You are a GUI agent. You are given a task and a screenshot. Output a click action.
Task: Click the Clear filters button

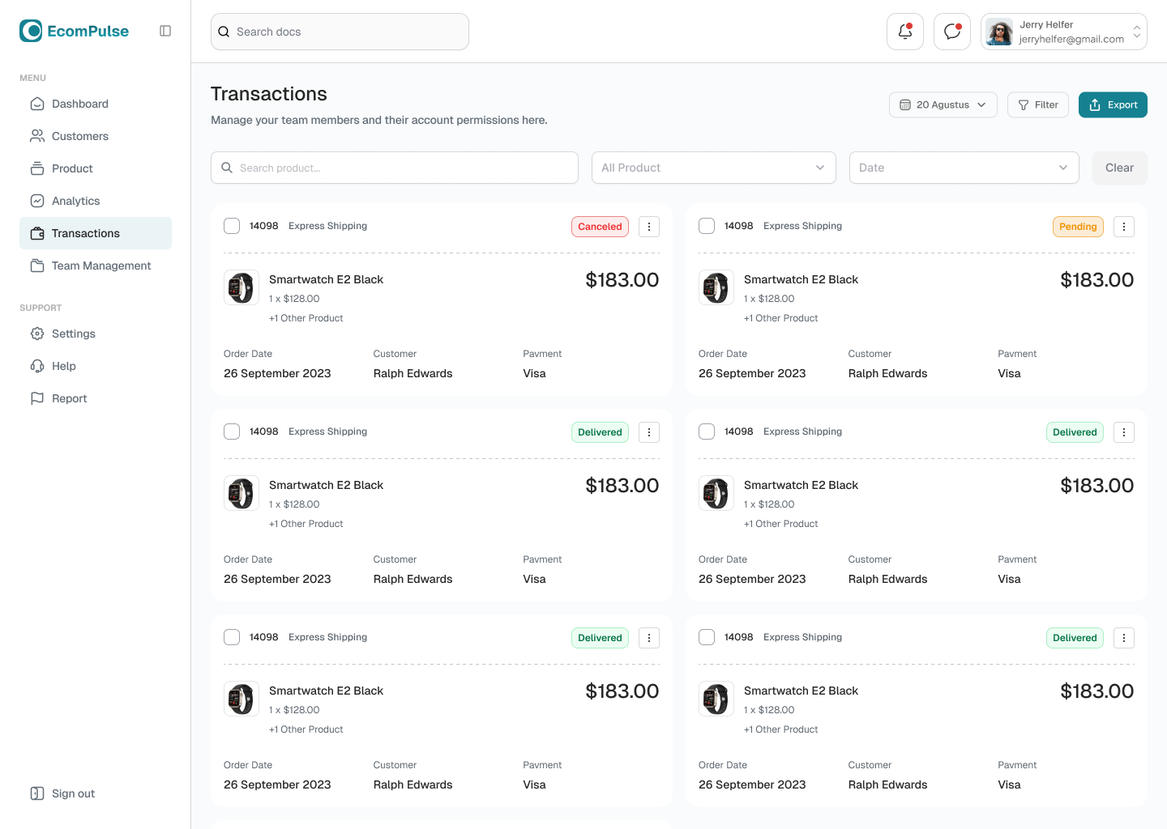(x=1119, y=168)
